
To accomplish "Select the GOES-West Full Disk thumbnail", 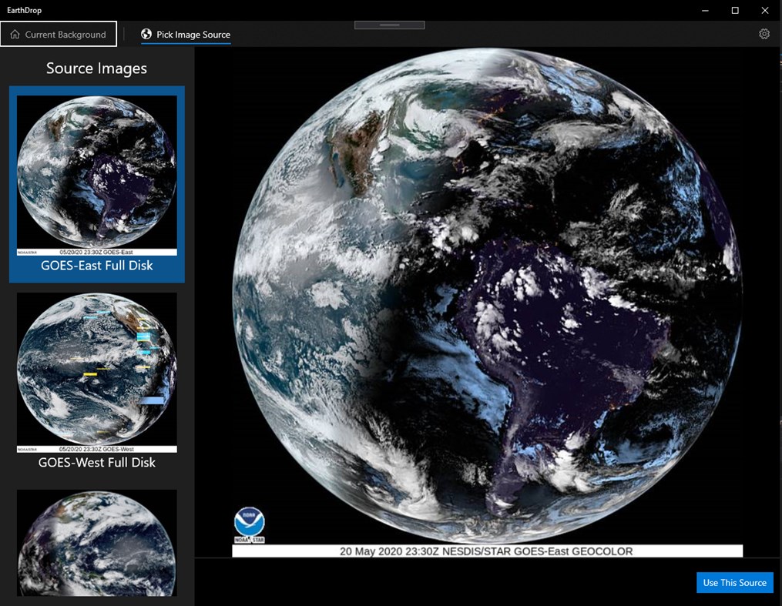I will coord(96,368).
